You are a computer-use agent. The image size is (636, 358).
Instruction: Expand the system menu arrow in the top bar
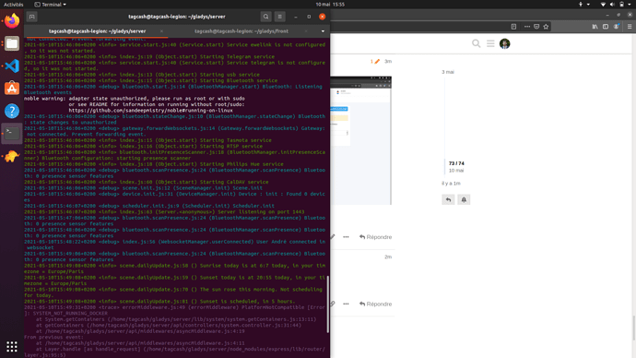tap(630, 5)
